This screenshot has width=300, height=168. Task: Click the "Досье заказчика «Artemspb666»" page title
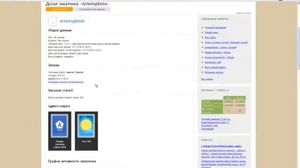coord(77,4)
